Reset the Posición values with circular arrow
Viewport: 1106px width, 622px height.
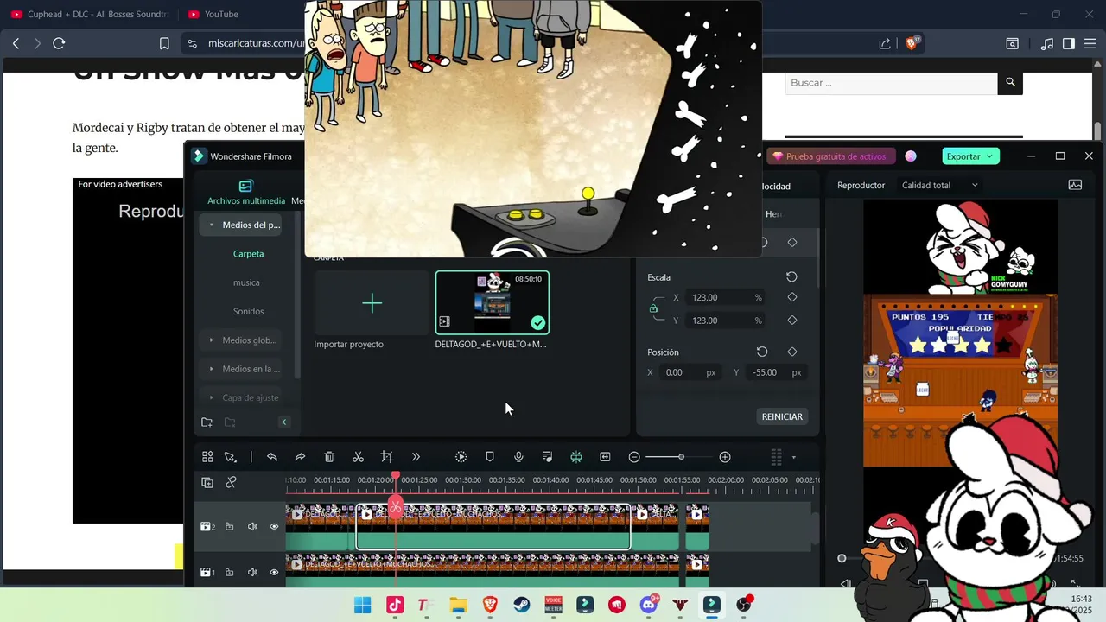click(x=762, y=352)
